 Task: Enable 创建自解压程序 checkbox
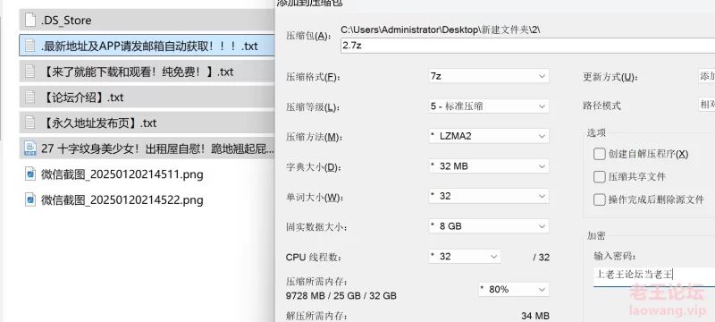pos(599,154)
